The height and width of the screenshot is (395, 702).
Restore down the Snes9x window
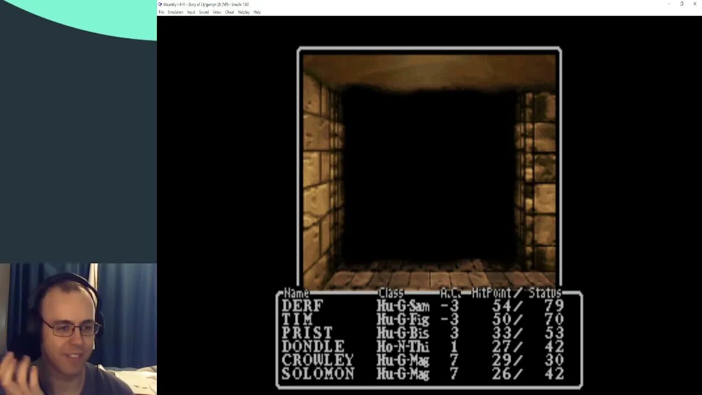[x=682, y=4]
